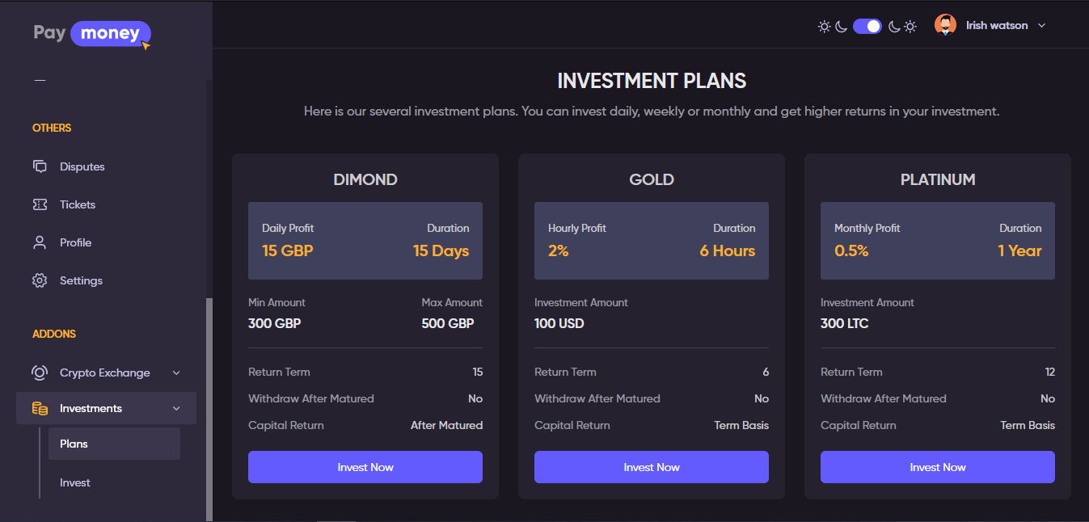The height and width of the screenshot is (522, 1089).
Task: Click Invest Now on GOLD plan
Action: click(651, 467)
